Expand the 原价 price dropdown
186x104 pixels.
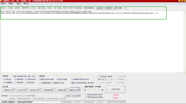[x=105, y=79]
